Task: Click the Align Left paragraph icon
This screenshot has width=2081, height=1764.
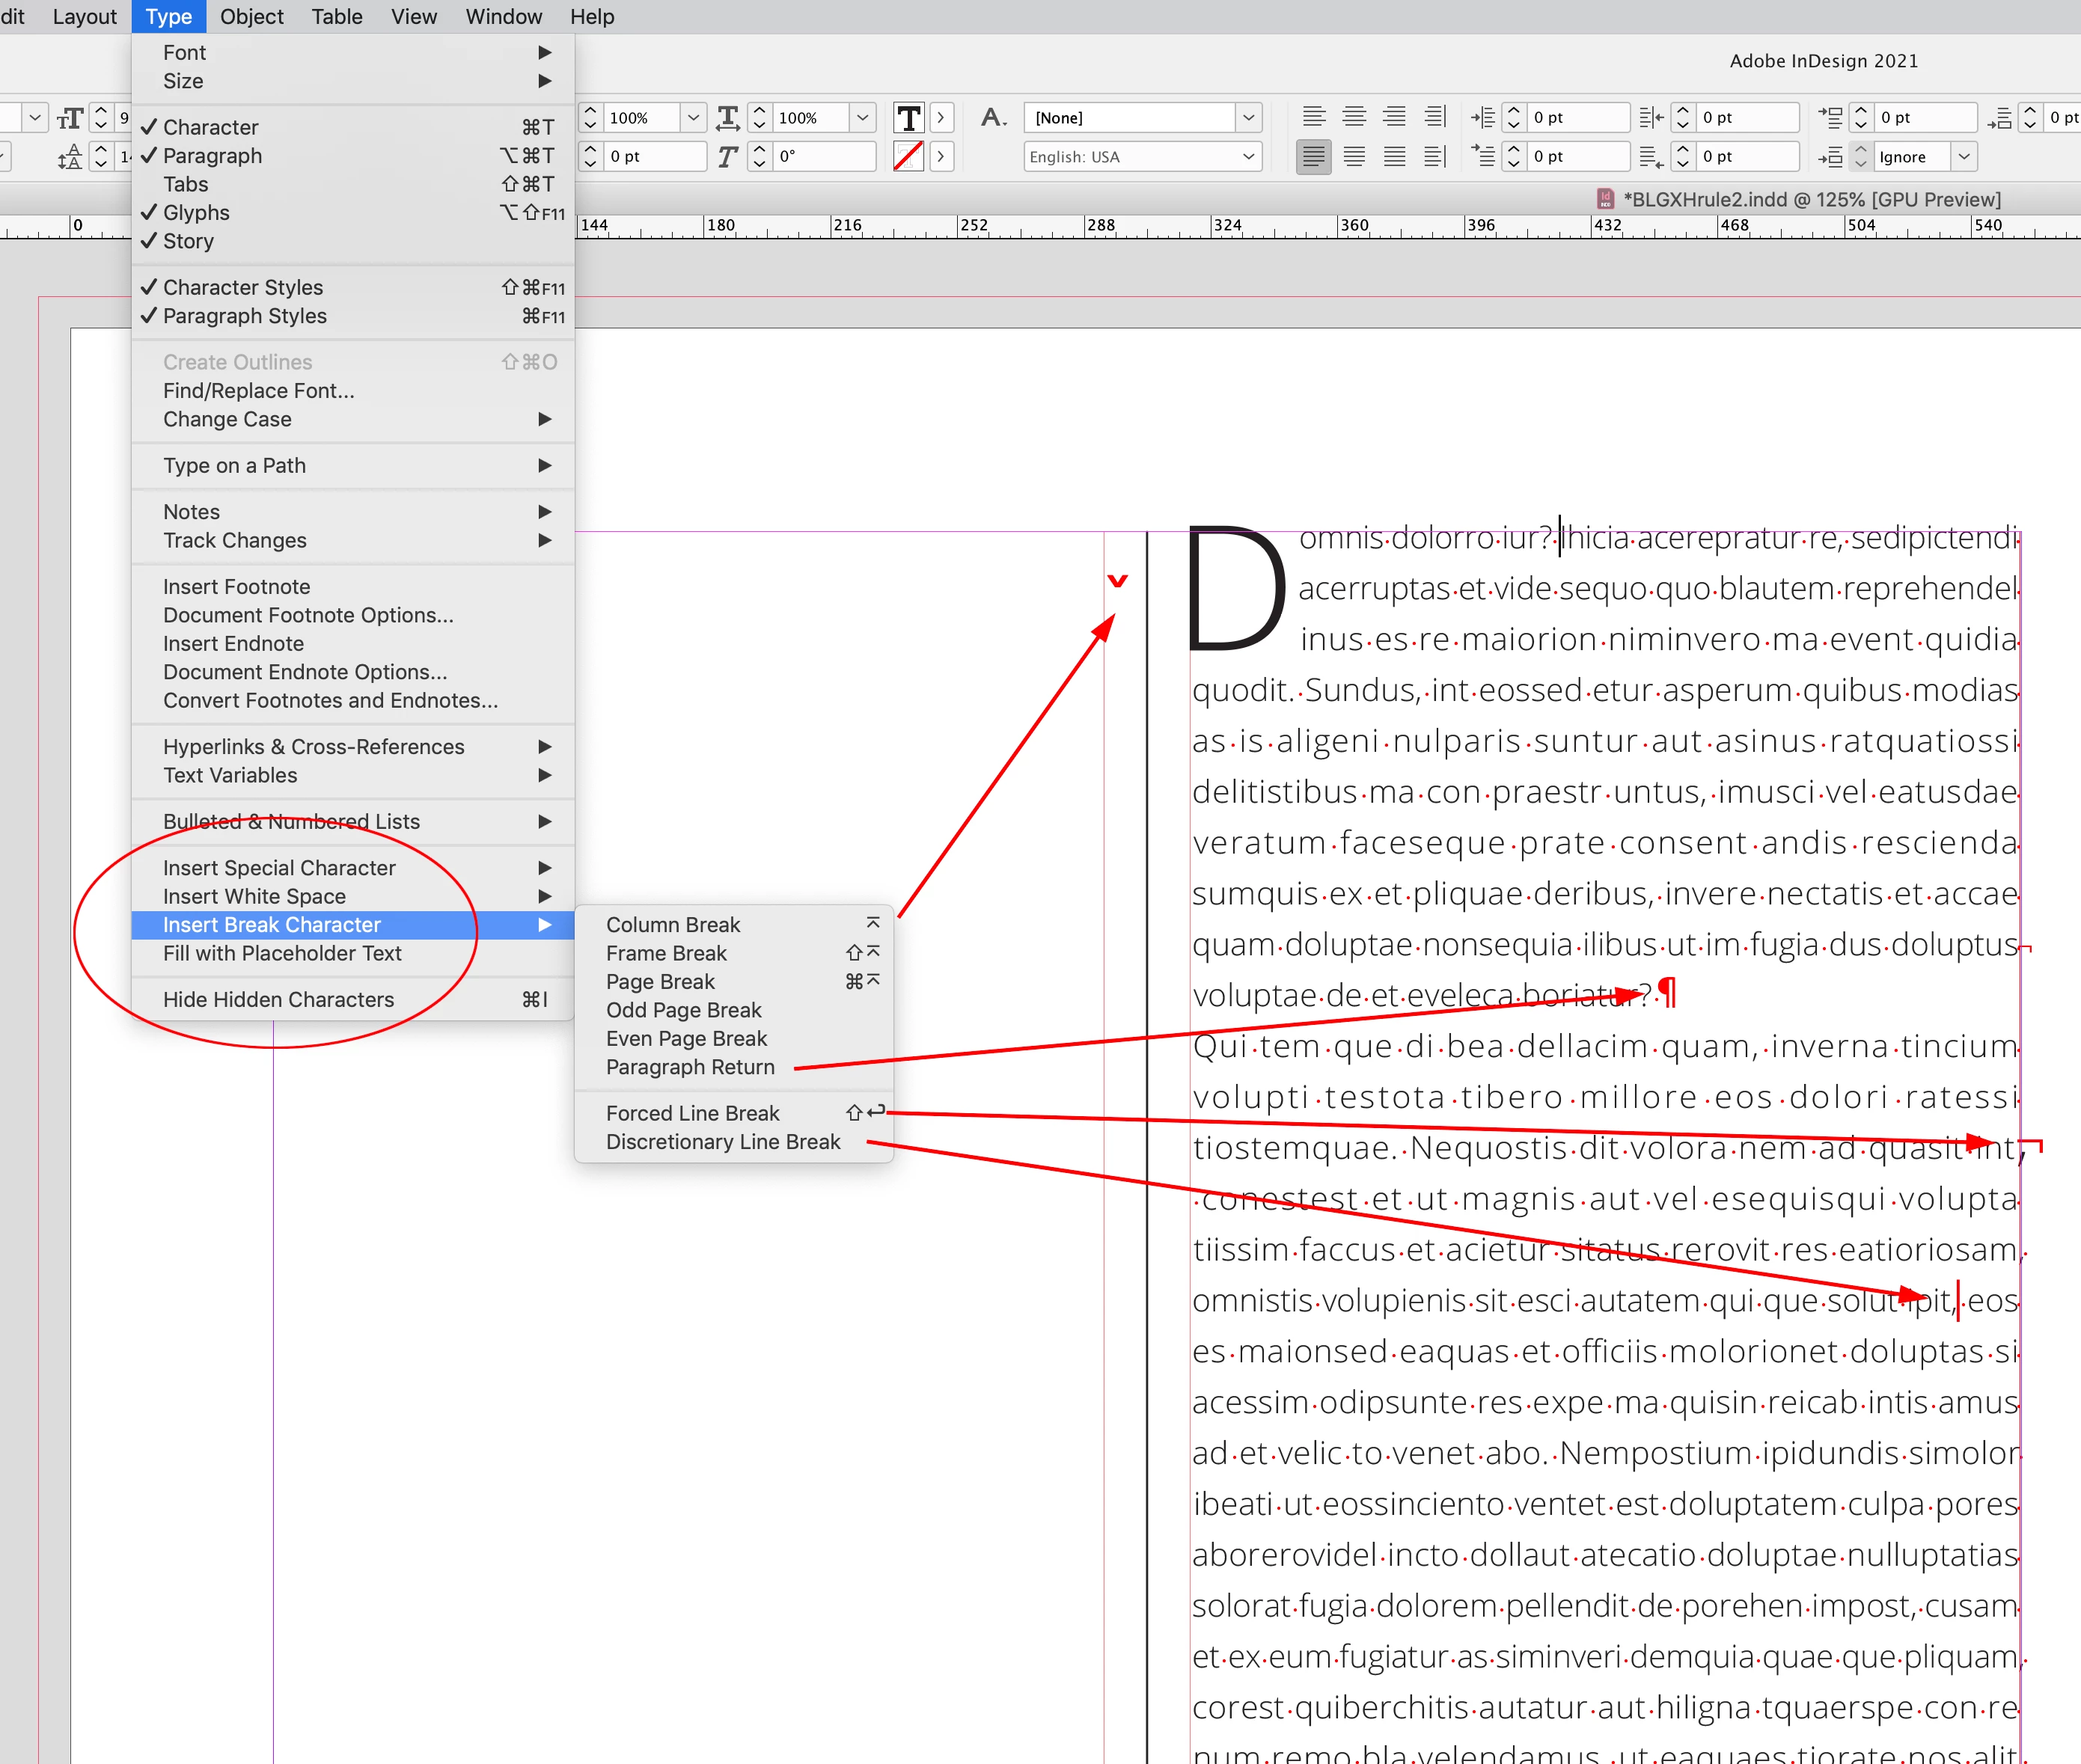Action: [1313, 117]
